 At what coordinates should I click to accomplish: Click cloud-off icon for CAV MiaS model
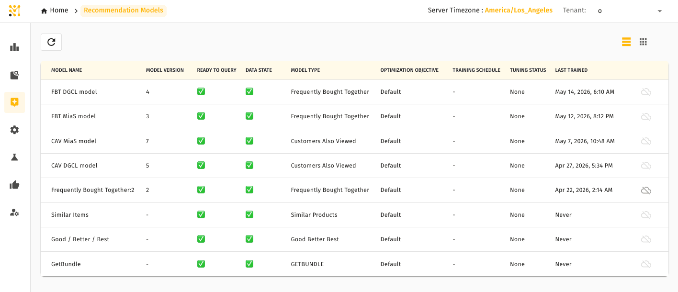pyautogui.click(x=646, y=141)
